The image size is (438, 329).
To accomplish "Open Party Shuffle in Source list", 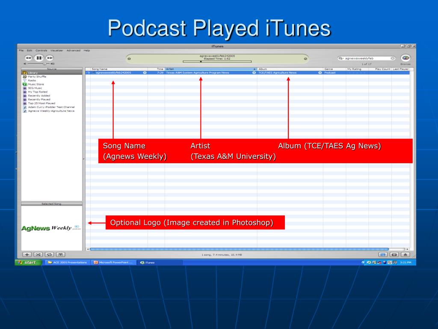I will coord(37,77).
